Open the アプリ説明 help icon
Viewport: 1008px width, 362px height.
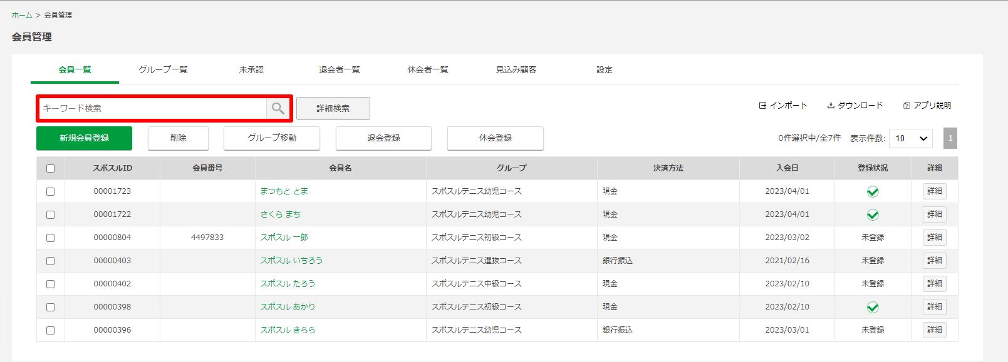pyautogui.click(x=907, y=106)
